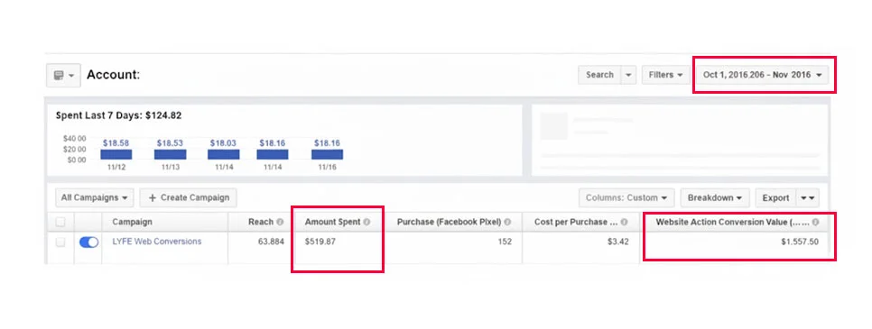Click the $18.53 bar for 11/13
872x329 pixels.
pos(170,154)
